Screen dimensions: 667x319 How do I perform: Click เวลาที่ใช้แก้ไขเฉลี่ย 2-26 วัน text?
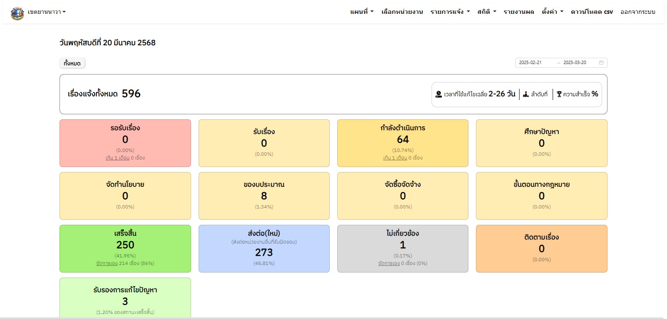tap(480, 94)
